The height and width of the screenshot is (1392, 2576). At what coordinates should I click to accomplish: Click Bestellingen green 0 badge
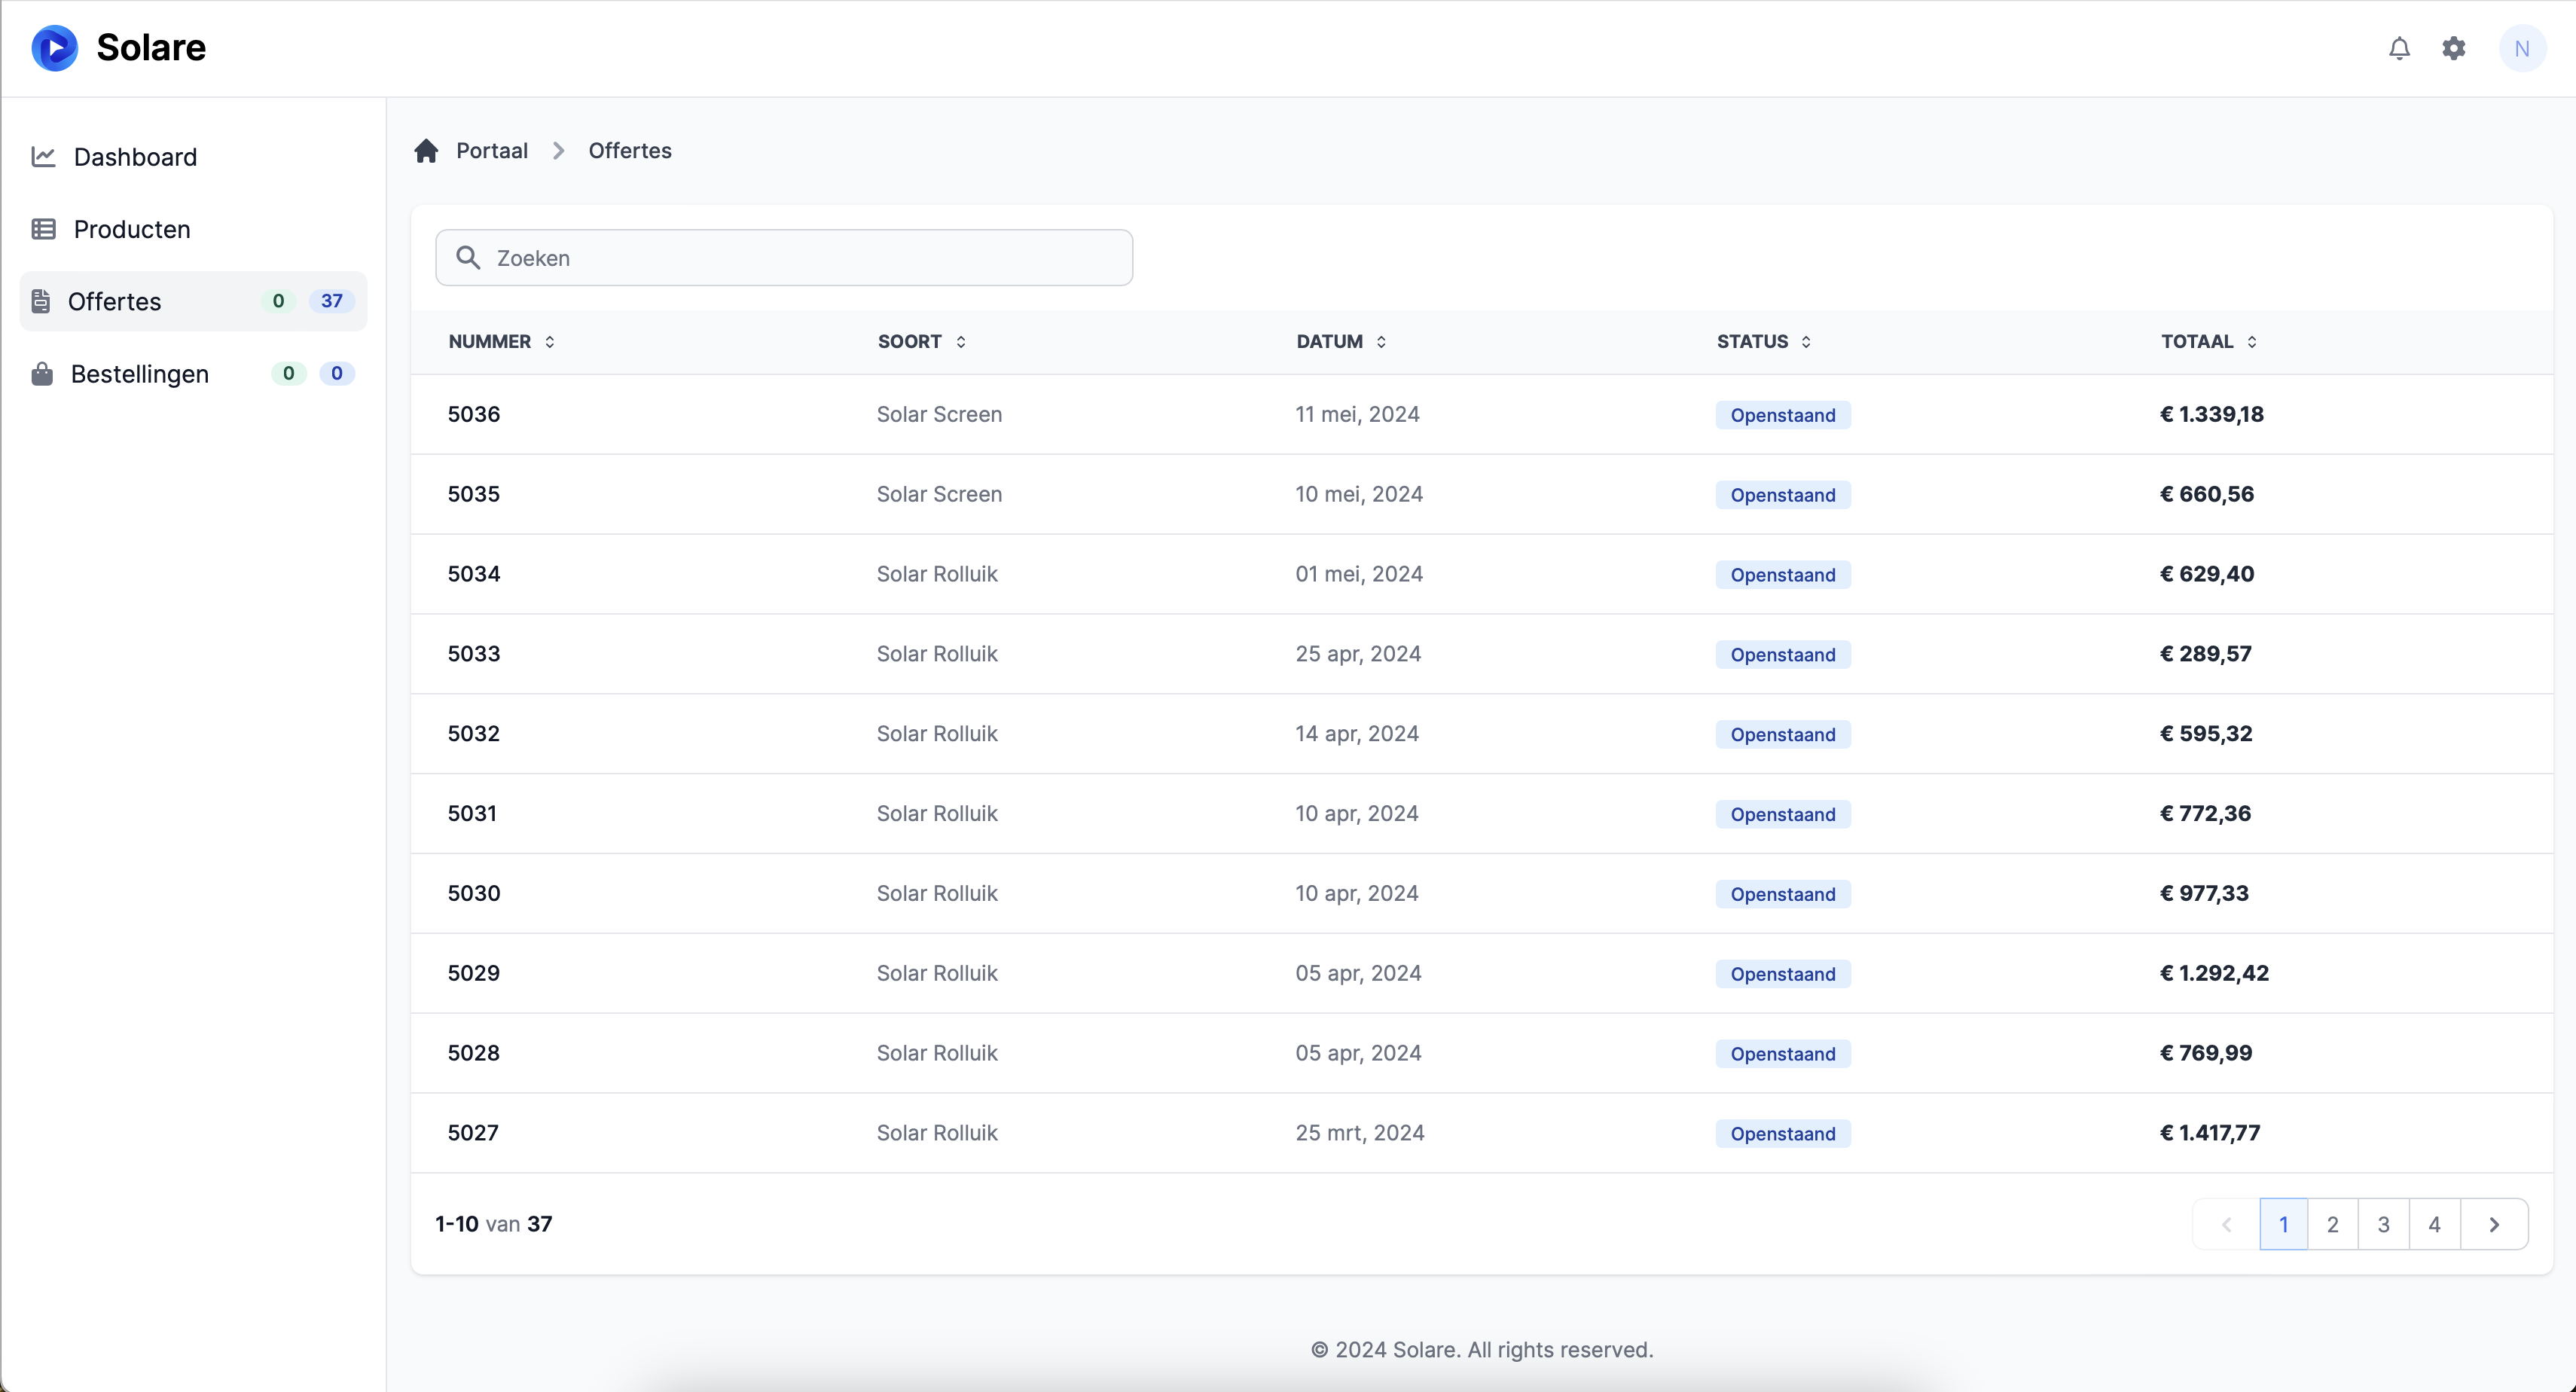pos(288,374)
